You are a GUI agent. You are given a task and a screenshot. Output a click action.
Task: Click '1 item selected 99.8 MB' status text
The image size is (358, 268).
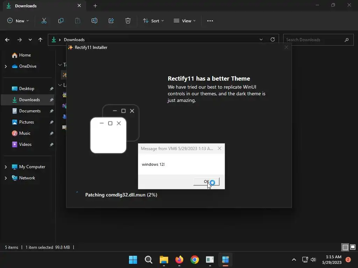48,247
